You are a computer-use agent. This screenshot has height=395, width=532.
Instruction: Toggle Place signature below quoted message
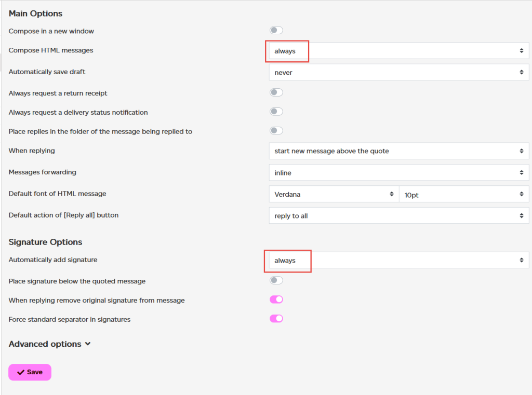click(x=276, y=280)
